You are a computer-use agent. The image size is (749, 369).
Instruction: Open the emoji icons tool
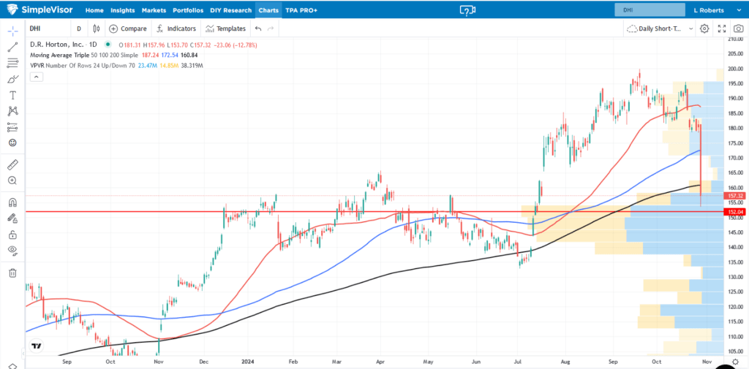pos(12,142)
